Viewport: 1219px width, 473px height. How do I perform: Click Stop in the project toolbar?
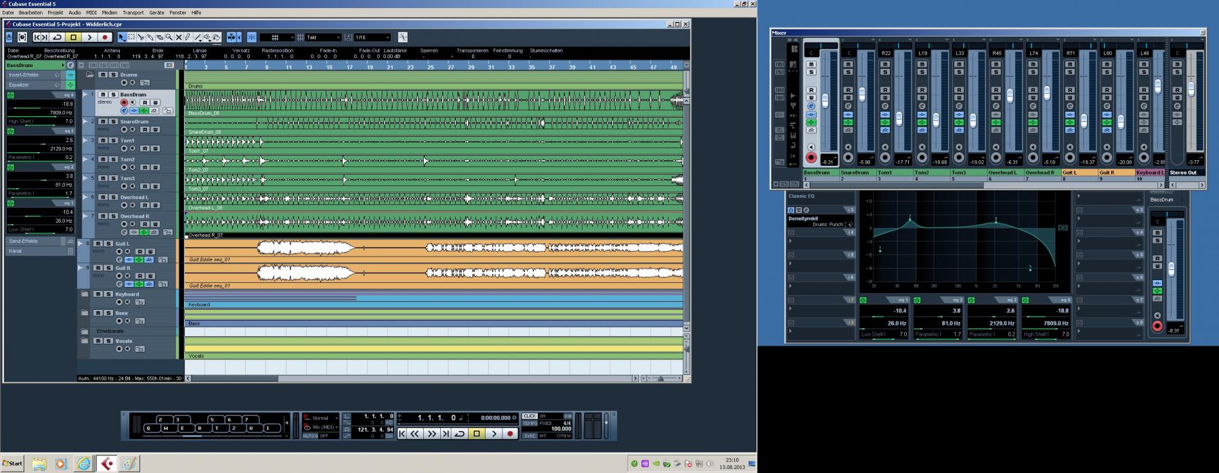coord(73,37)
